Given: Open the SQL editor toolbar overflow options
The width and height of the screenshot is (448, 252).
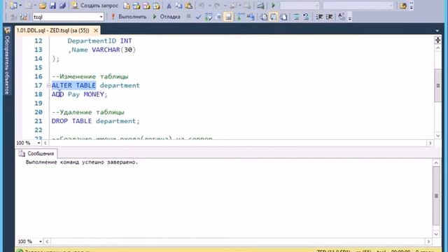Looking at the screenshot, I should pos(350,17).
